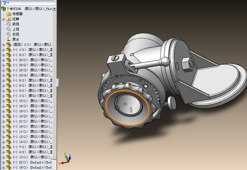Select the 上视 plane label
Viewport: 247px width, 170px height.
16,29
